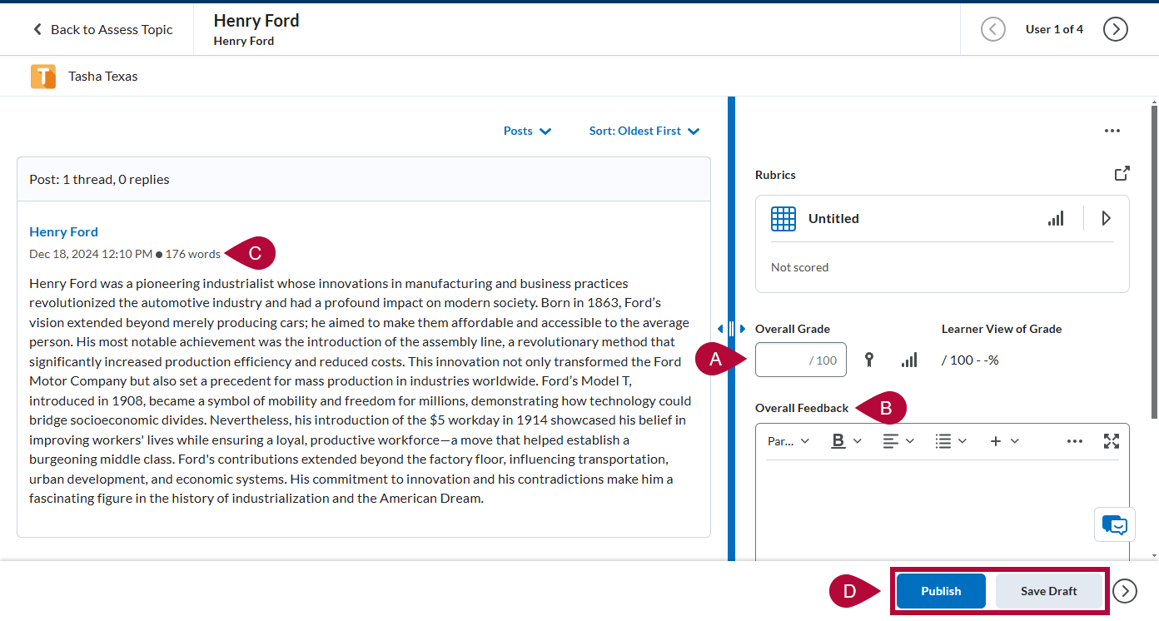Viewport: 1159px width, 621px height.
Task: Click the '176 words' count text
Action: [193, 254]
